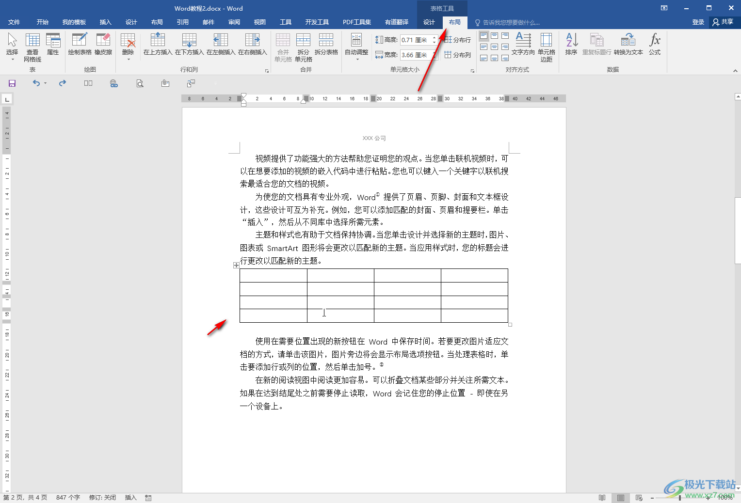Insert a column to the left (在左侧插入)

tap(221, 44)
